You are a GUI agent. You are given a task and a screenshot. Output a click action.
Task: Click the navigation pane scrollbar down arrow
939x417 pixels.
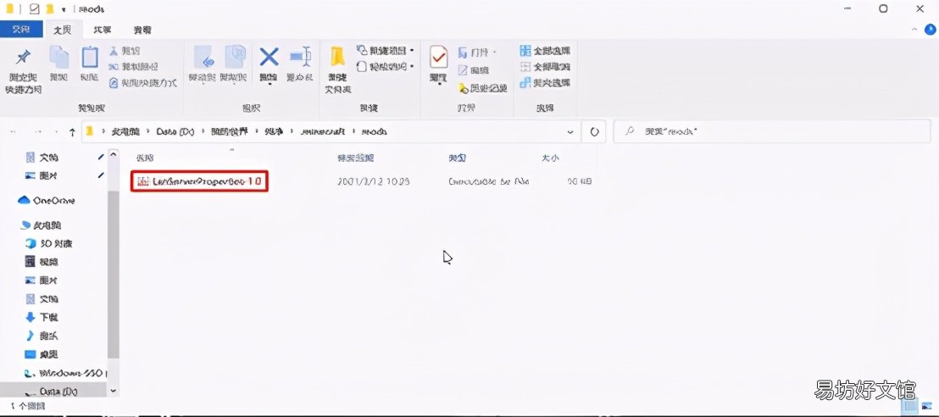pyautogui.click(x=114, y=392)
